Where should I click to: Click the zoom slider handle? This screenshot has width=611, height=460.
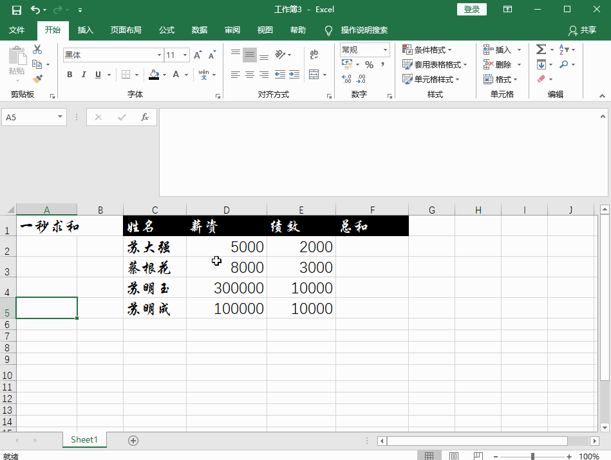pos(532,456)
